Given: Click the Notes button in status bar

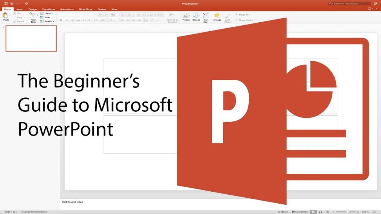Looking at the screenshot, I should (284, 211).
